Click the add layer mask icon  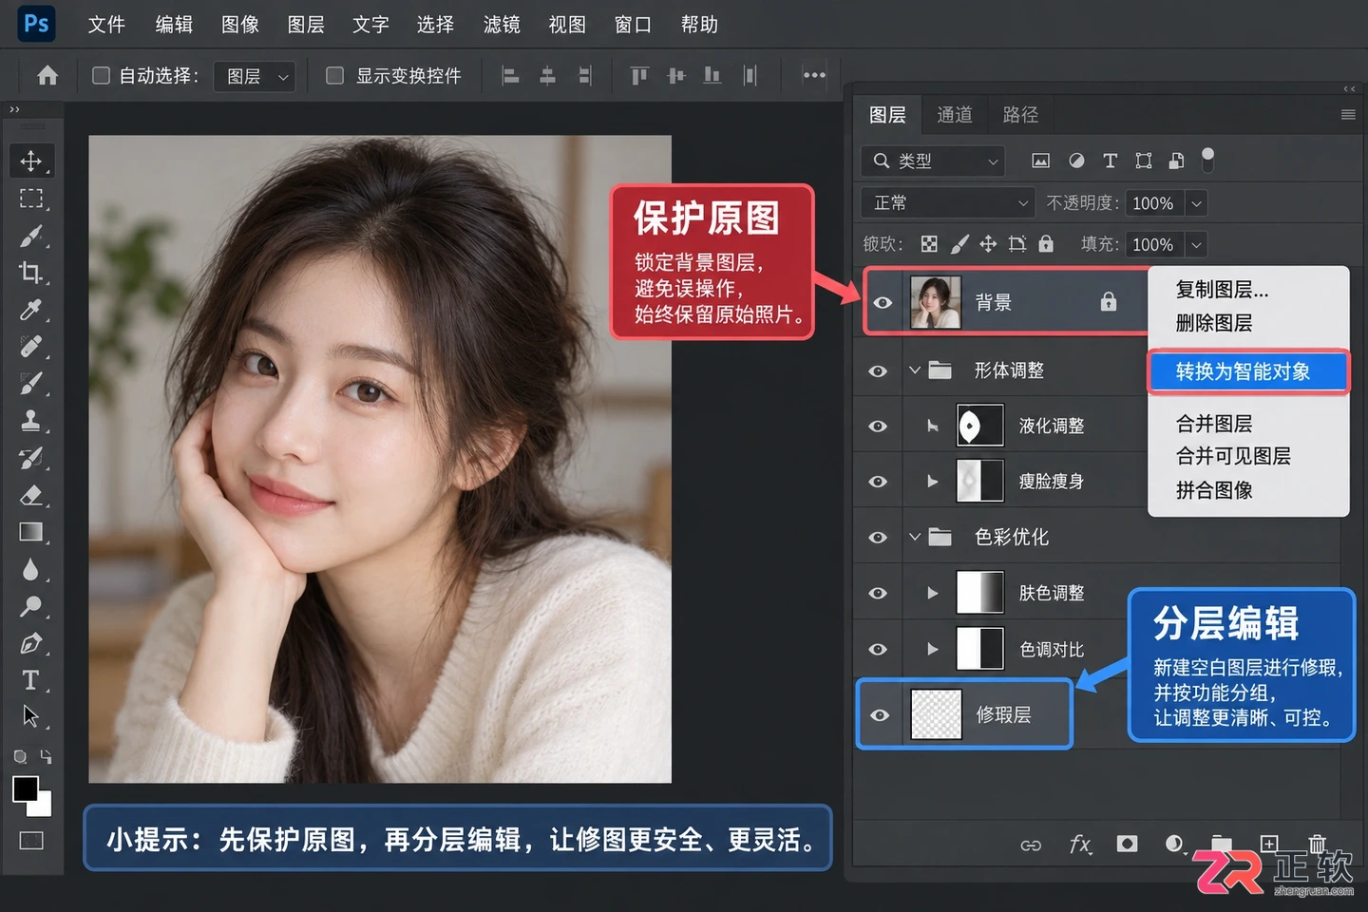click(1128, 844)
